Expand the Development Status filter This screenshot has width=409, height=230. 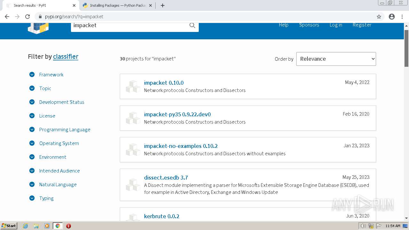tap(32, 102)
